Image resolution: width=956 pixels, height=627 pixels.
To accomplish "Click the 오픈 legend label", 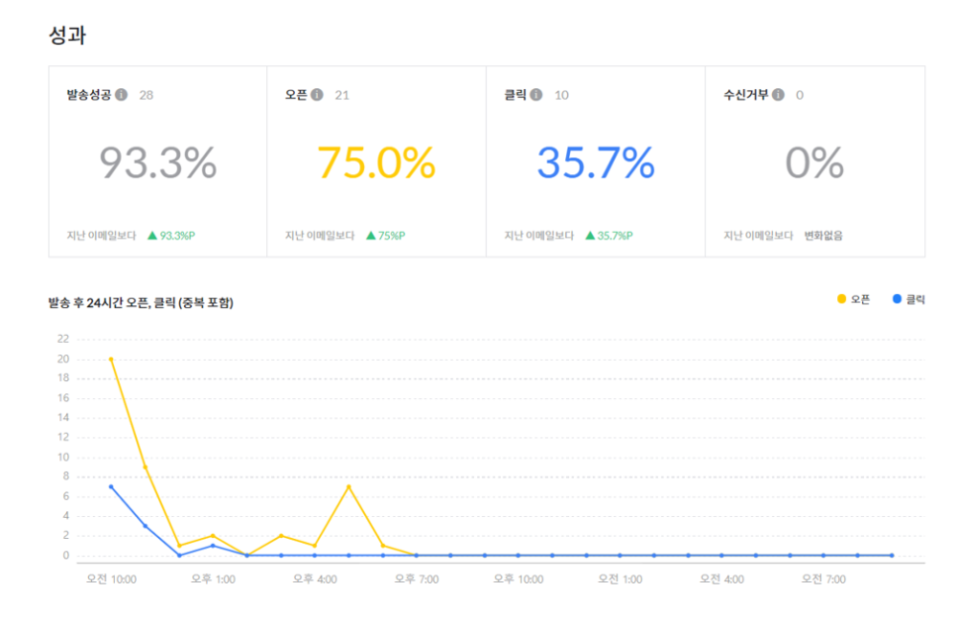I will [860, 299].
